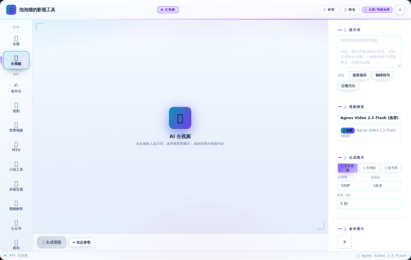Open the 画布 sidebar item
Viewport: 411px width, 260px height.
(16, 244)
